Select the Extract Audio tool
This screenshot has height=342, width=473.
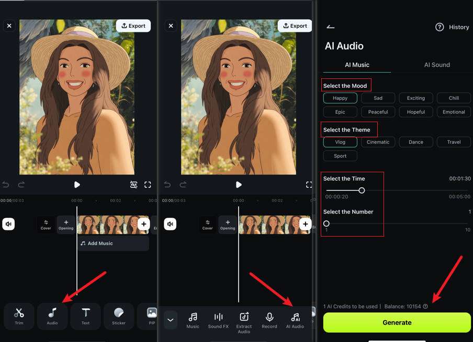click(x=244, y=323)
